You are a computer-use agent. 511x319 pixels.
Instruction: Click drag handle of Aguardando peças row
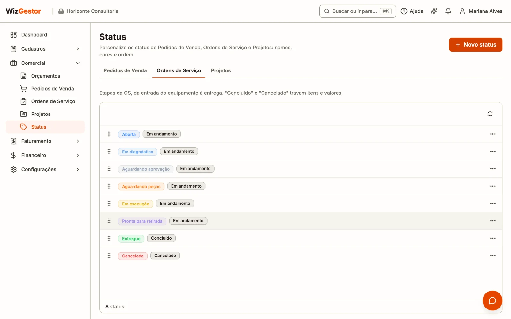(x=109, y=186)
